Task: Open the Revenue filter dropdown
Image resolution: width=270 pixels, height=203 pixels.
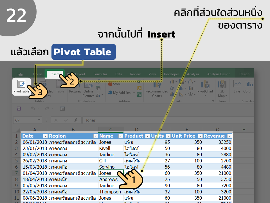Action: click(x=229, y=136)
